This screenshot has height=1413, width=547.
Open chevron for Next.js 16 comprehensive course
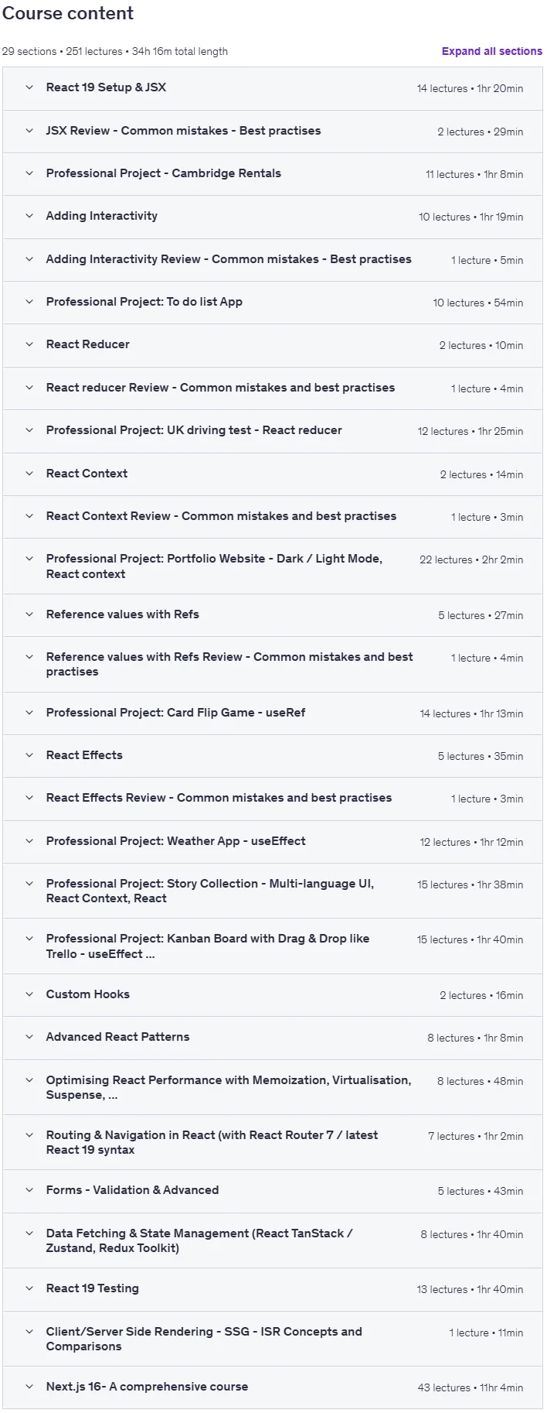[x=29, y=1387]
